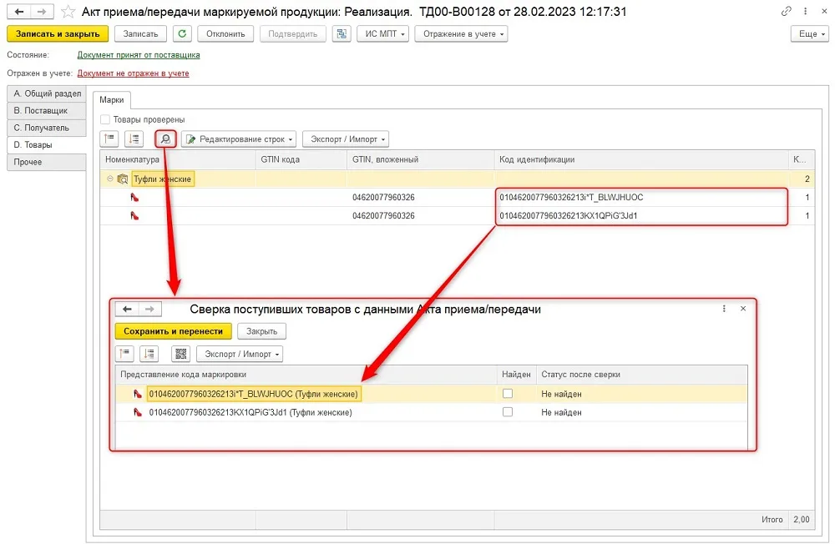Go forward in the Сверка dialog
This screenshot has height=544, width=835.
point(150,309)
